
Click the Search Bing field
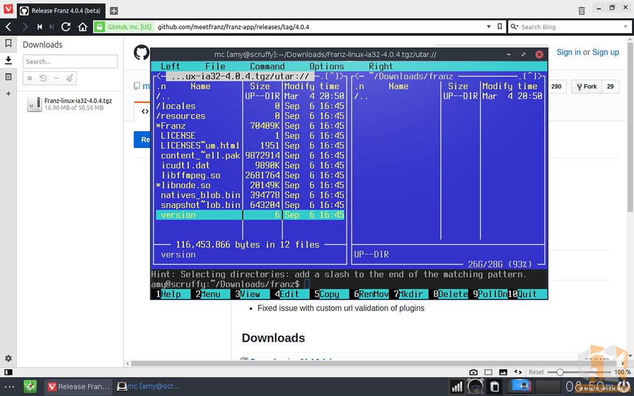click(x=570, y=27)
